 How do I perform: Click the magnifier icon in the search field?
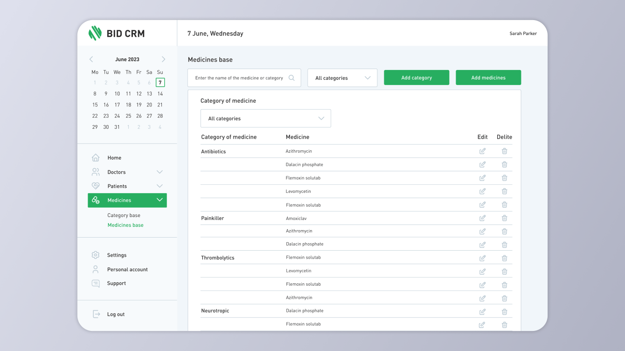point(292,78)
